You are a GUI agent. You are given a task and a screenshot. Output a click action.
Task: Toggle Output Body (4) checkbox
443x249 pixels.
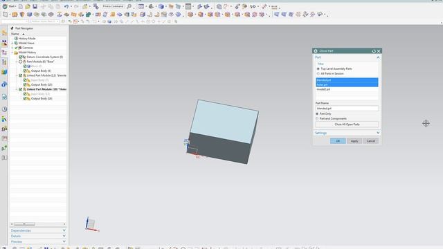[x=25, y=71]
